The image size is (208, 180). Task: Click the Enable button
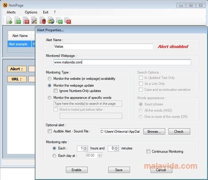[x=77, y=170]
